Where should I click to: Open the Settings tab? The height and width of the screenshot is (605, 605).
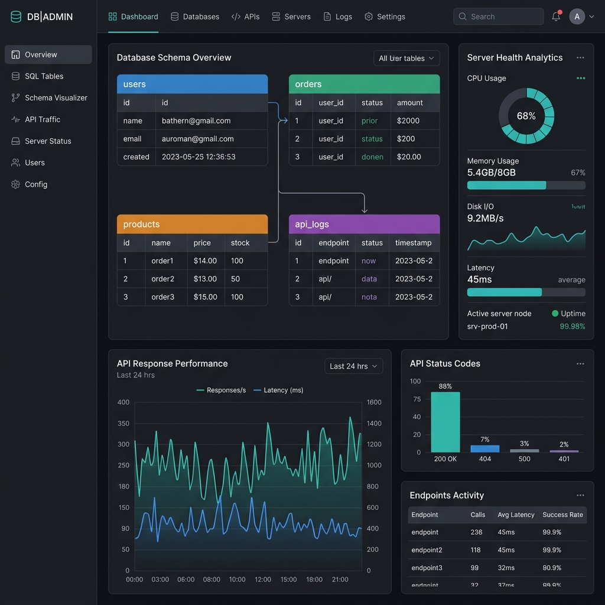click(385, 17)
